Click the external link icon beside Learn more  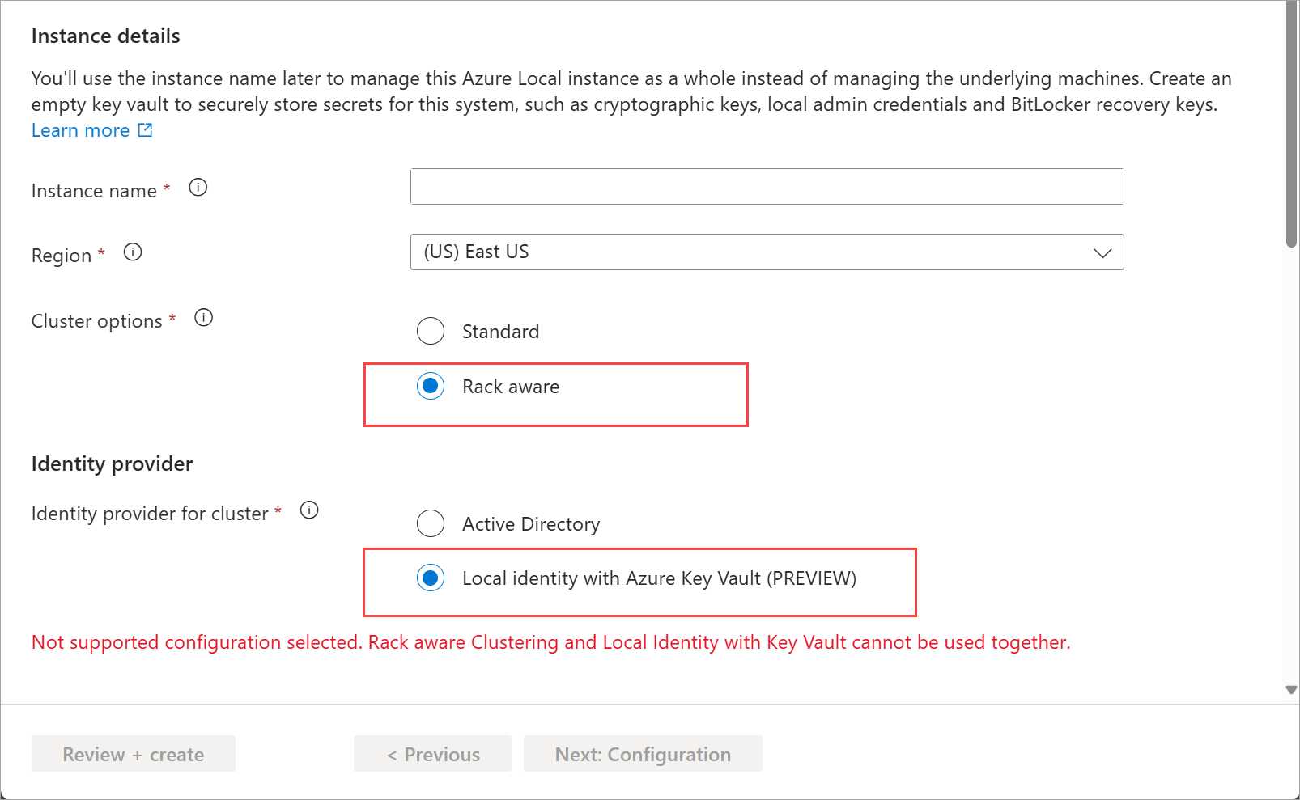(146, 130)
